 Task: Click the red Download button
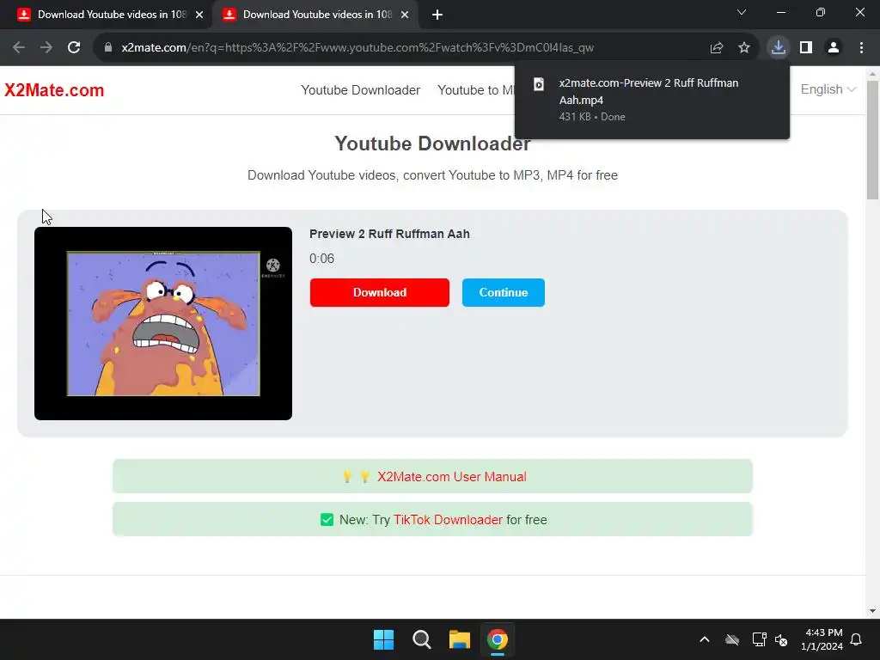[379, 292]
